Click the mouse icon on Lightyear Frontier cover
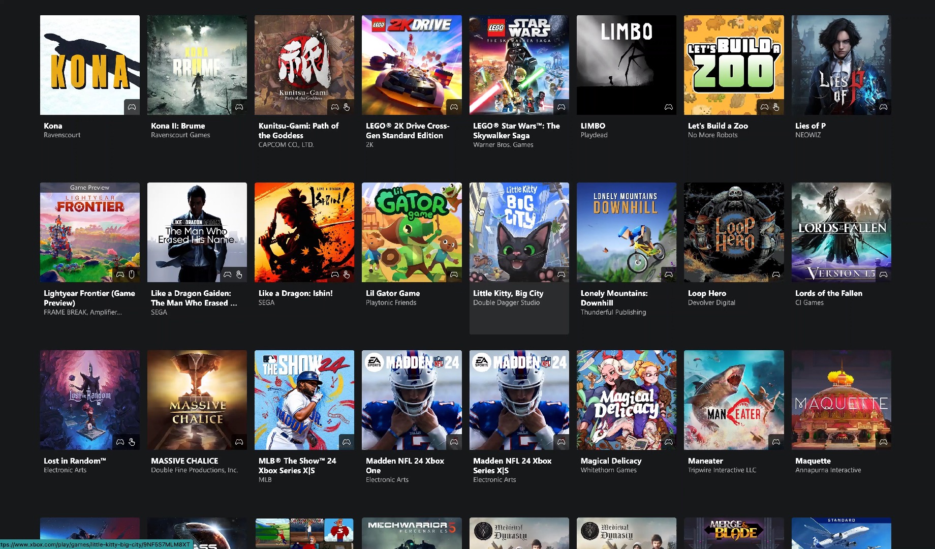 [132, 274]
